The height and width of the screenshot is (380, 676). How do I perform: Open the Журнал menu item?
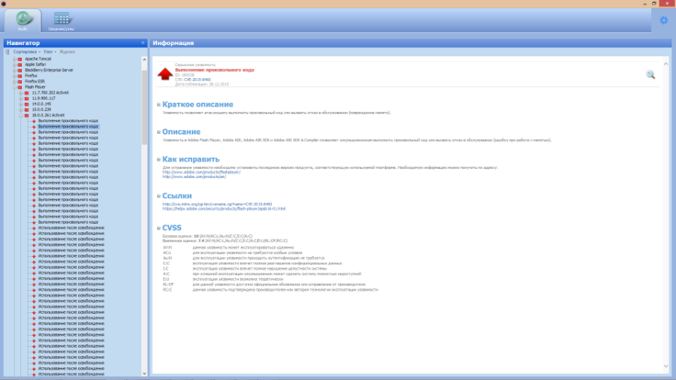coord(67,52)
